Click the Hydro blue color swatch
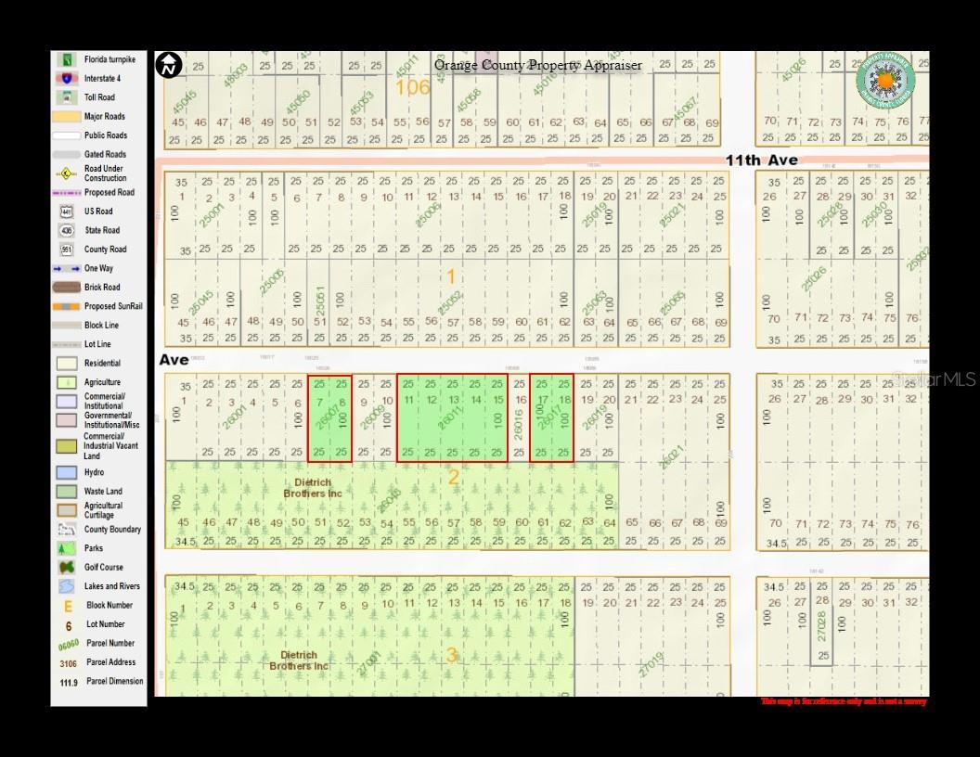 click(x=67, y=472)
